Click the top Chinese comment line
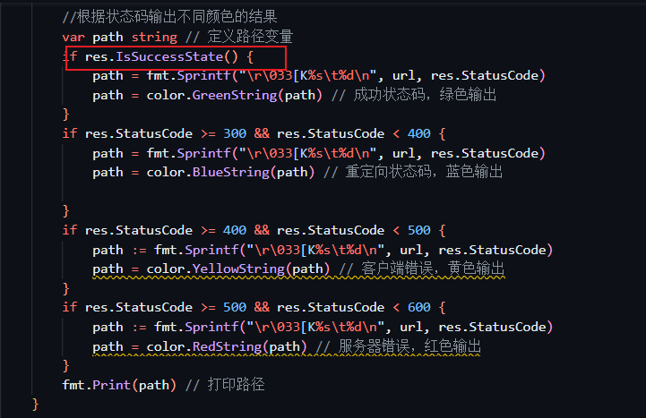This screenshot has width=646, height=418. click(169, 16)
